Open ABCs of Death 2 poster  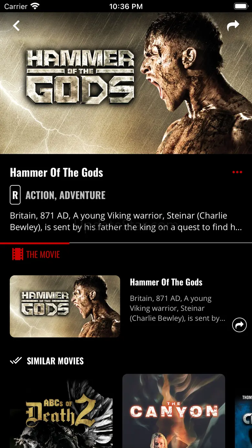coord(61,411)
